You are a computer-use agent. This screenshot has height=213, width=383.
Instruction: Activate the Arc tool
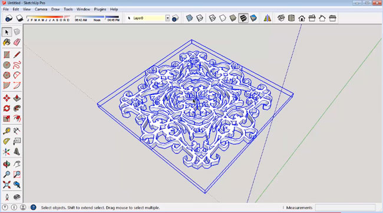click(17, 75)
